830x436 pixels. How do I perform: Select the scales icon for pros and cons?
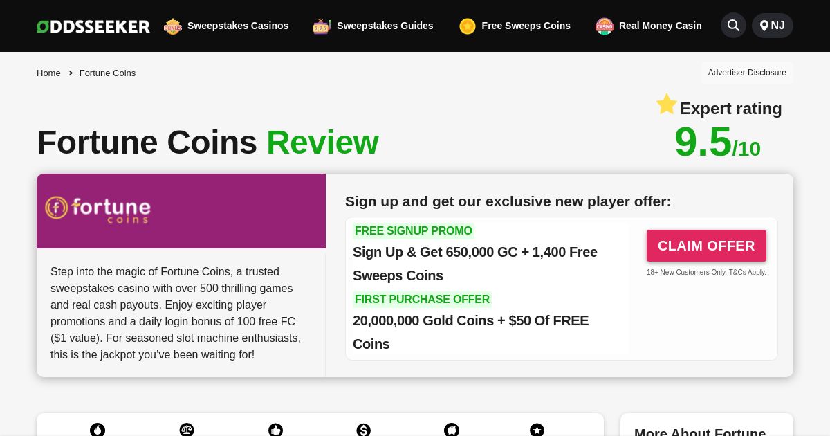187,430
